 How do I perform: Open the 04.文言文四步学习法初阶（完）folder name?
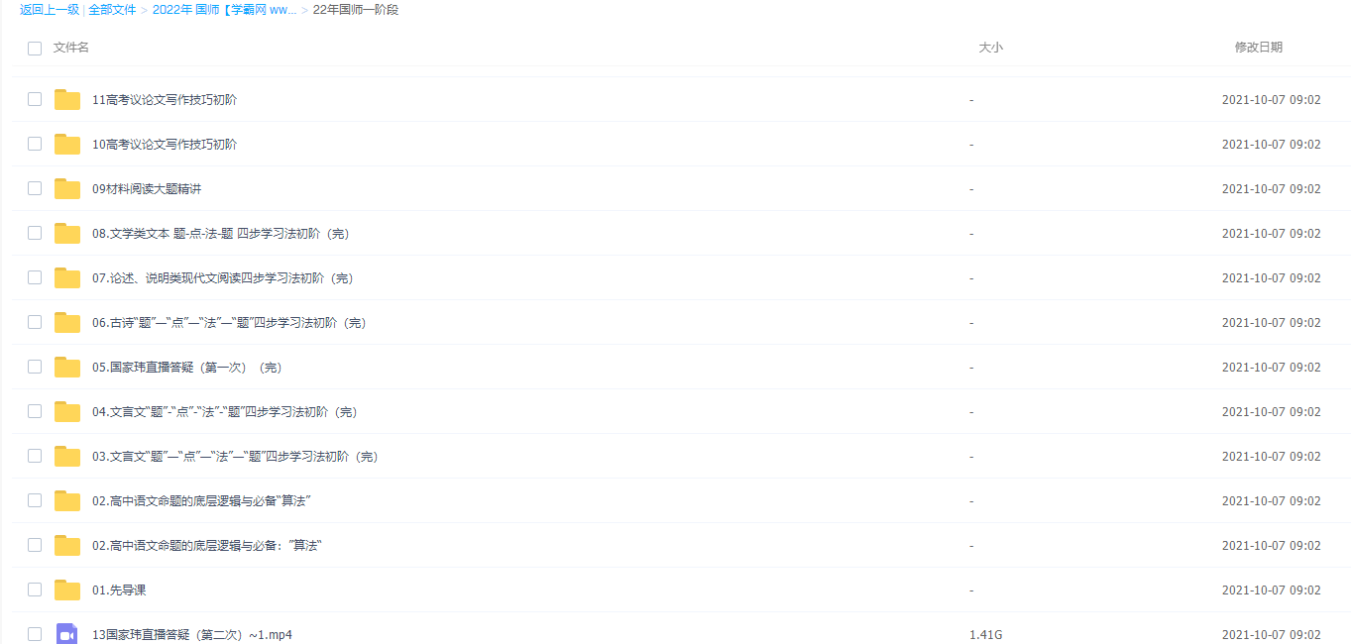point(224,412)
